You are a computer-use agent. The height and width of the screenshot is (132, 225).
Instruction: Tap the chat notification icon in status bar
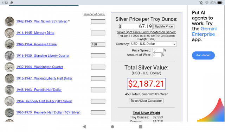click(x=12, y=2)
